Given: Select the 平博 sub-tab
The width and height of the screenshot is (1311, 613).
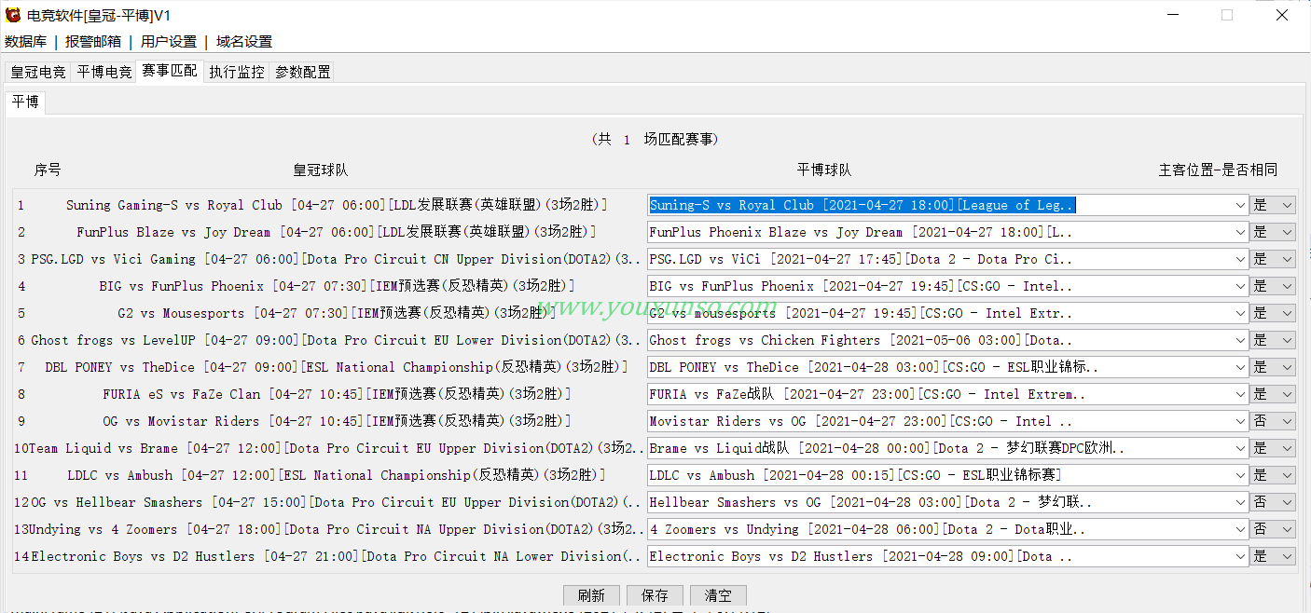Looking at the screenshot, I should click(x=25, y=102).
